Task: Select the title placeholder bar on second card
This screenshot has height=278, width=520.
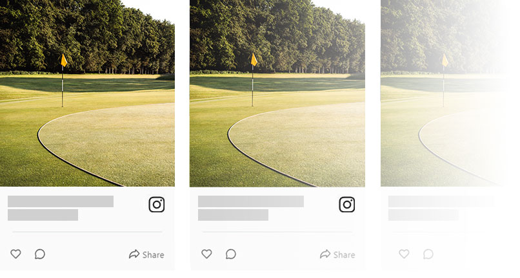Action: tap(251, 201)
